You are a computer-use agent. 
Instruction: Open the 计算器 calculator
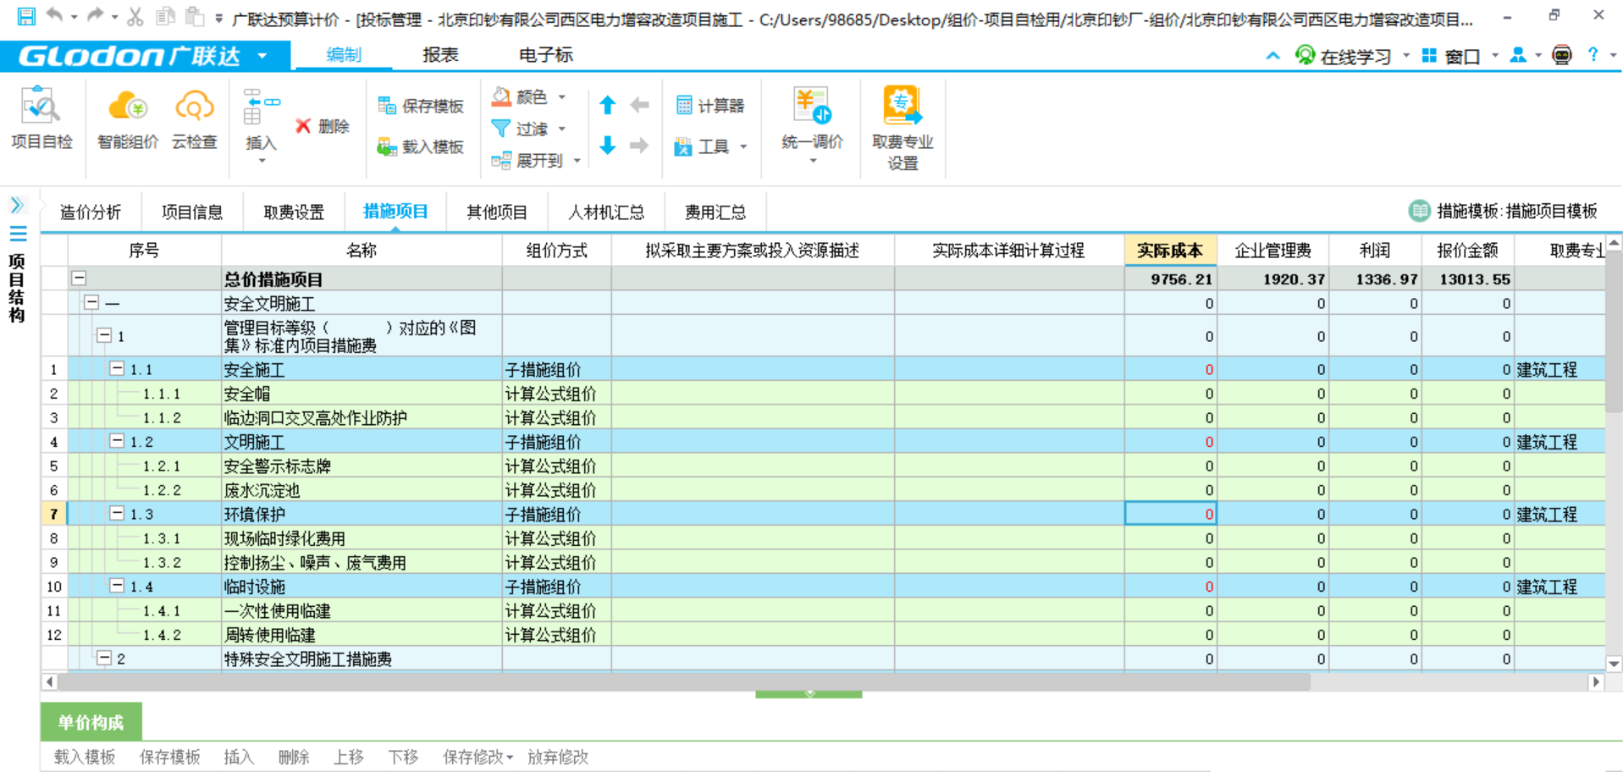pos(710,106)
